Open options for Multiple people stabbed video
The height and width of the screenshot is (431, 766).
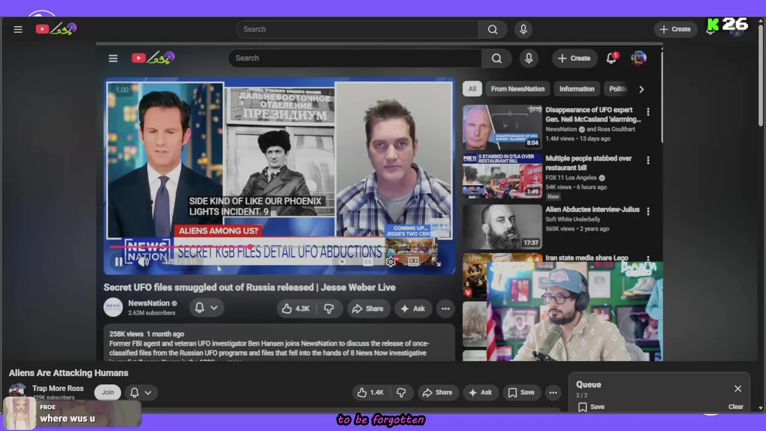pyautogui.click(x=648, y=160)
